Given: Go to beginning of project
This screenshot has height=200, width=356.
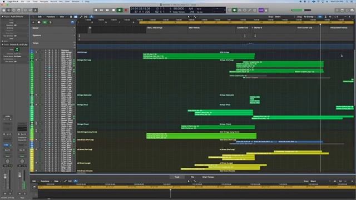Looking at the screenshot, I should 96,10.
